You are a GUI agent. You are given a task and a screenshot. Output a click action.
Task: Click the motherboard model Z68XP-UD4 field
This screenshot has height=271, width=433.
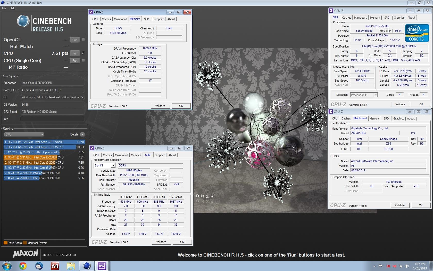(x=374, y=133)
